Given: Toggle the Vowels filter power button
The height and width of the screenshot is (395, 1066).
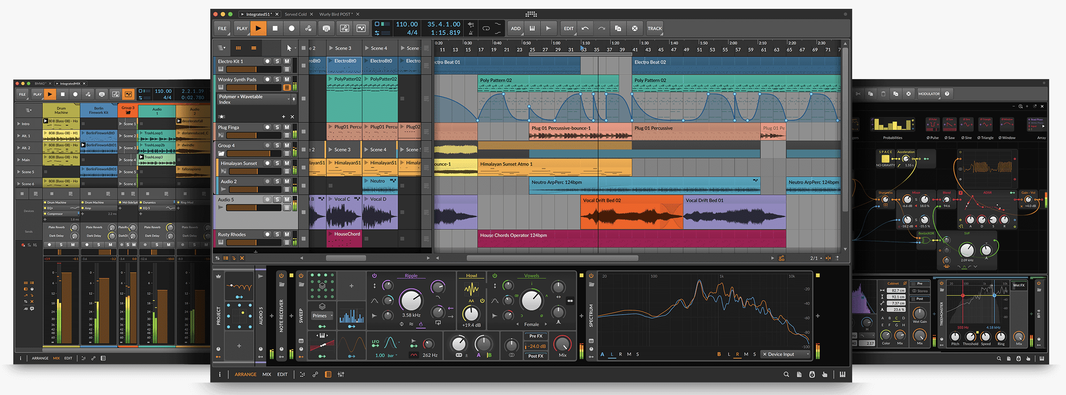Looking at the screenshot, I should tap(495, 276).
